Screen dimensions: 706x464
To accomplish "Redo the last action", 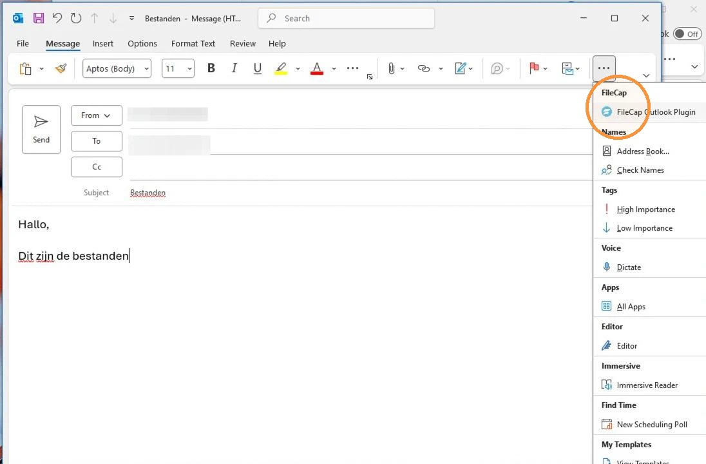I will tap(75, 18).
